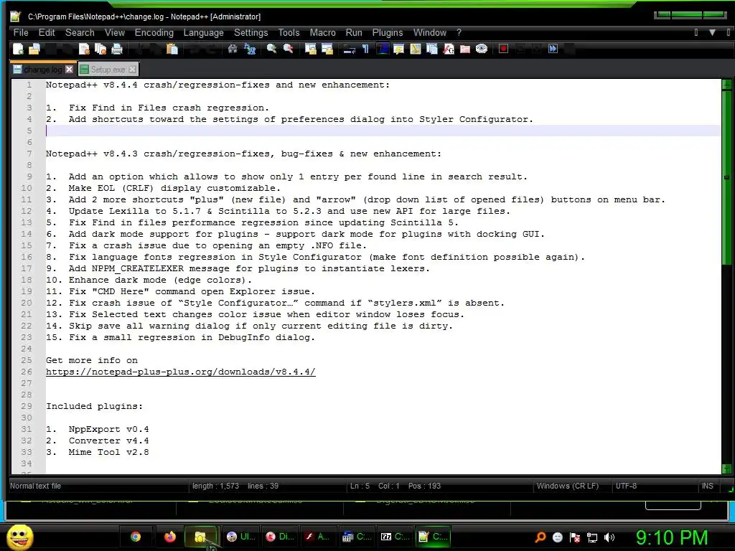Viewport: 735px width, 551px height.
Task: Launch Firefox from the taskbar
Action: (169, 537)
